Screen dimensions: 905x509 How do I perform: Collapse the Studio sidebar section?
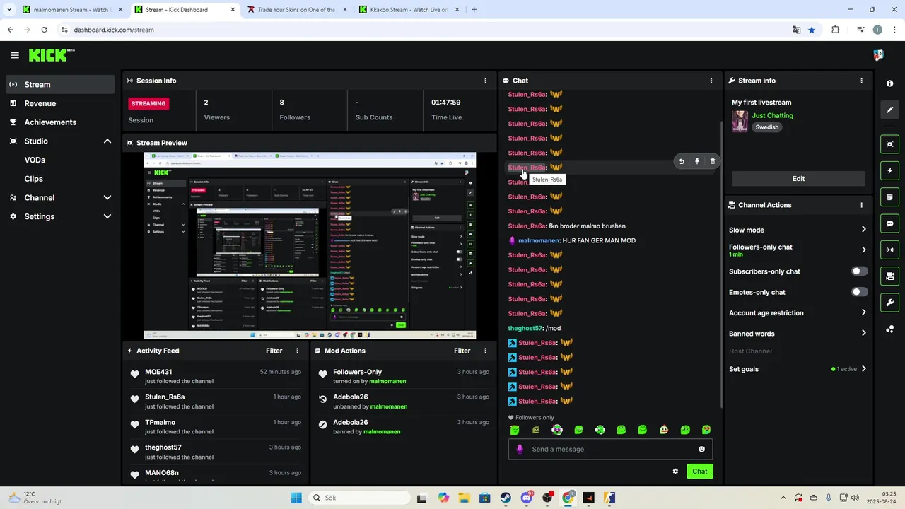point(107,141)
